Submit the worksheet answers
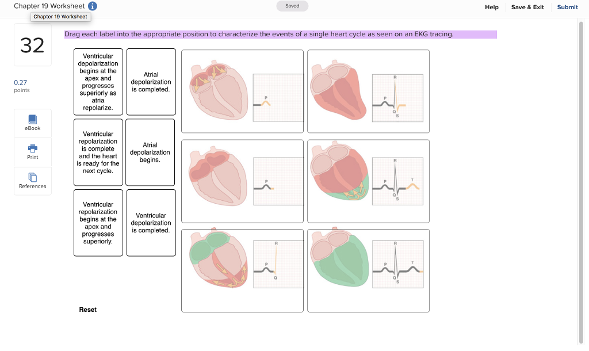The width and height of the screenshot is (589, 351). pos(567,7)
